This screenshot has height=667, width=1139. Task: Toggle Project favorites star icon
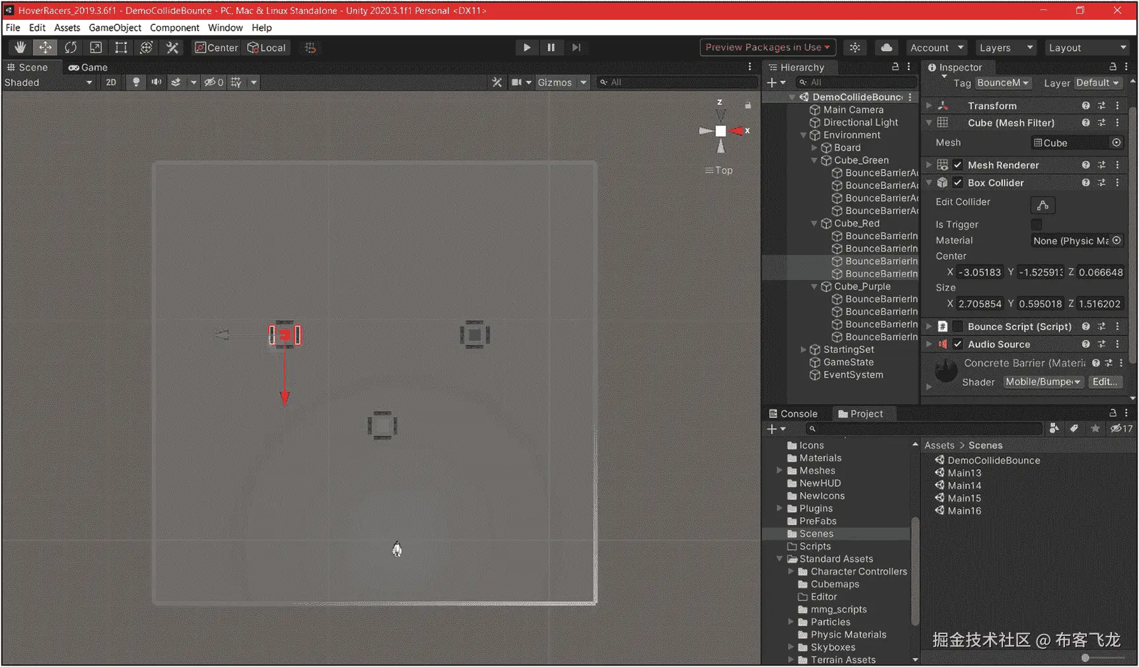click(1095, 429)
